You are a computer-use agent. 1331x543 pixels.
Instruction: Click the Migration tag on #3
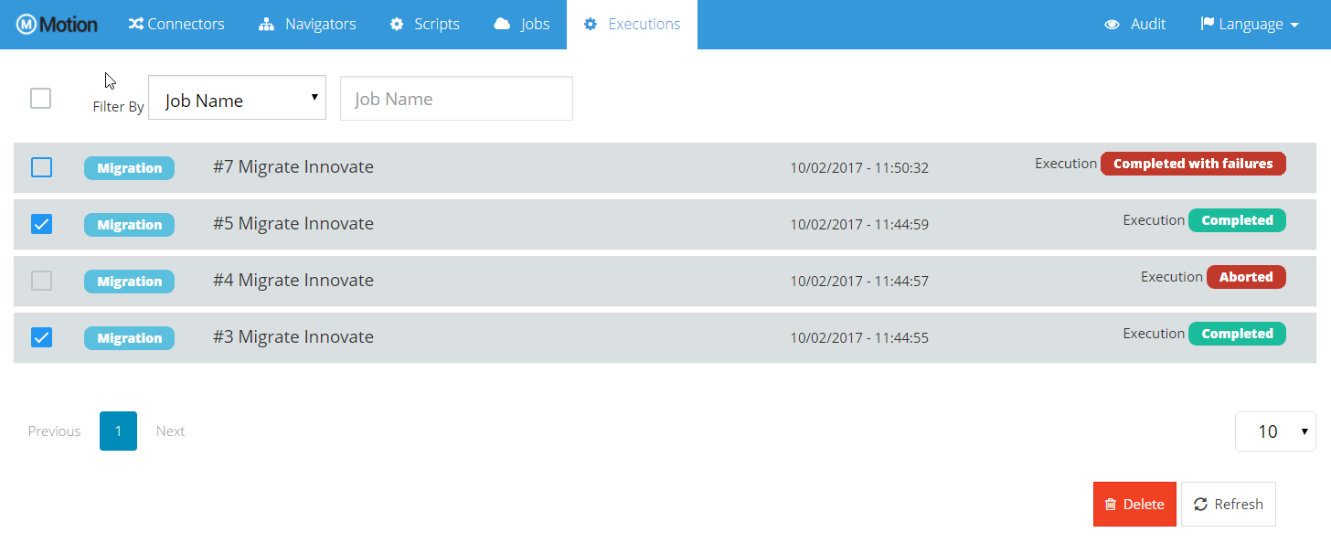pyautogui.click(x=129, y=338)
